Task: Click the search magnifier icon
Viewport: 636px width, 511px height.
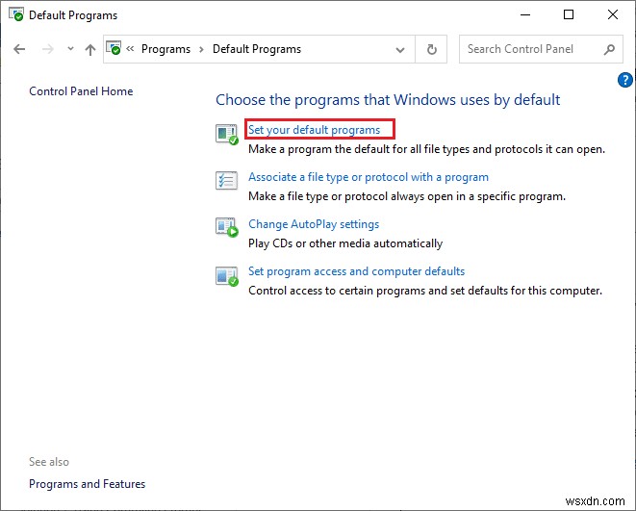Action: tap(609, 49)
